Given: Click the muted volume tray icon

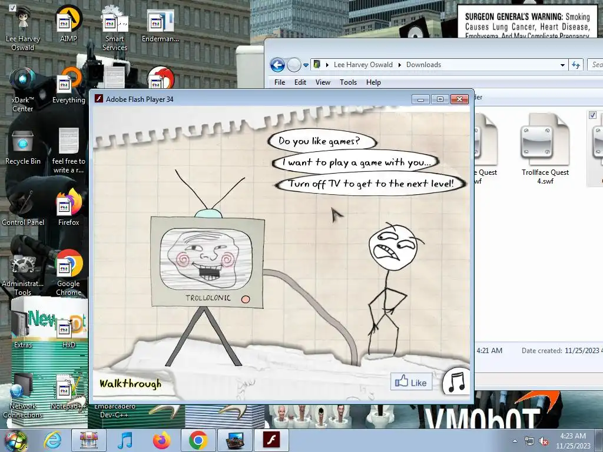Looking at the screenshot, I should [x=544, y=441].
